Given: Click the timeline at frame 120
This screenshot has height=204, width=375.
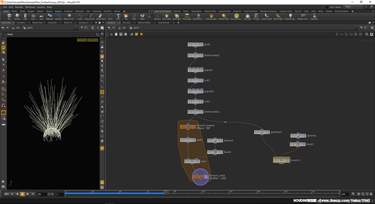Looking at the screenshot, I should [203, 193].
